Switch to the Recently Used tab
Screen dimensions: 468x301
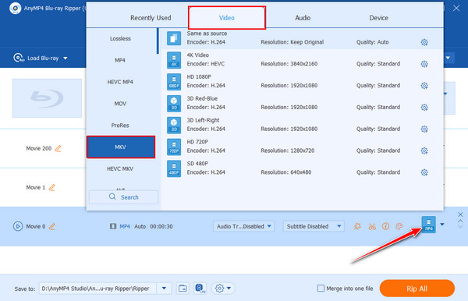151,18
